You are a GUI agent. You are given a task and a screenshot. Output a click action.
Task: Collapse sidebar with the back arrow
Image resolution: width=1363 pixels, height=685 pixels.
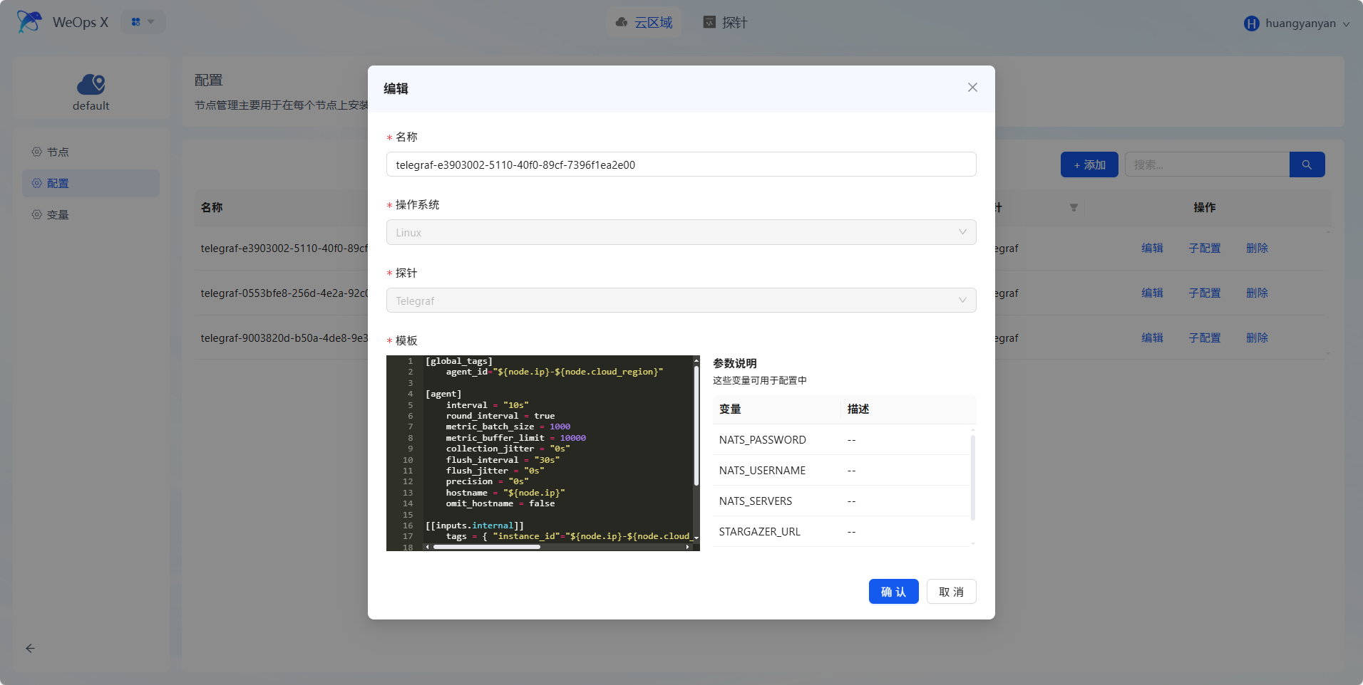30,649
